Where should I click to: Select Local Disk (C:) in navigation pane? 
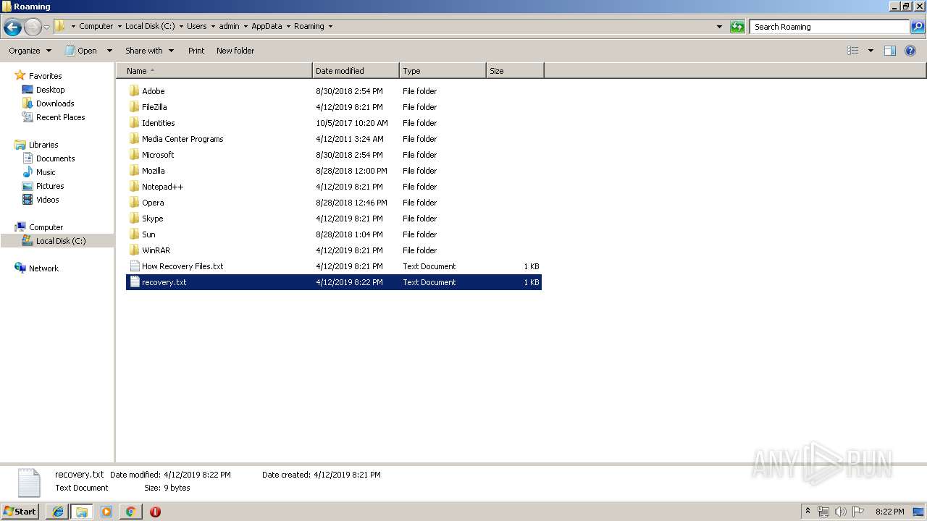(60, 241)
